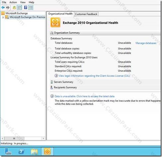Click the Initializing: In progress status text

tap(14, 143)
